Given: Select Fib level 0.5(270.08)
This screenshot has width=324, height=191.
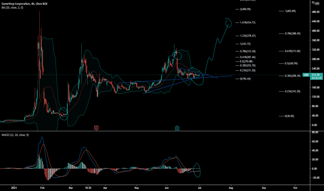Looking at the screenshot, I should point(246,61).
